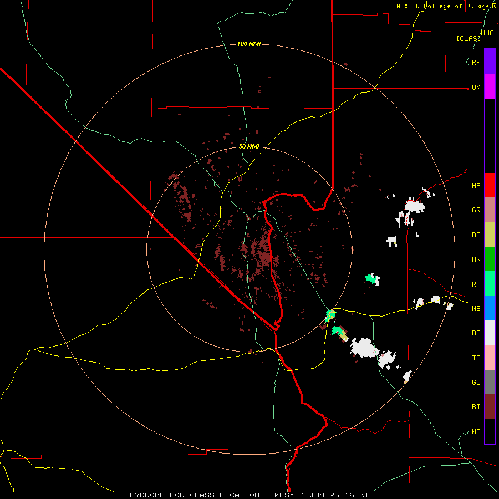Click the DS dry snow white swatch

(490, 333)
